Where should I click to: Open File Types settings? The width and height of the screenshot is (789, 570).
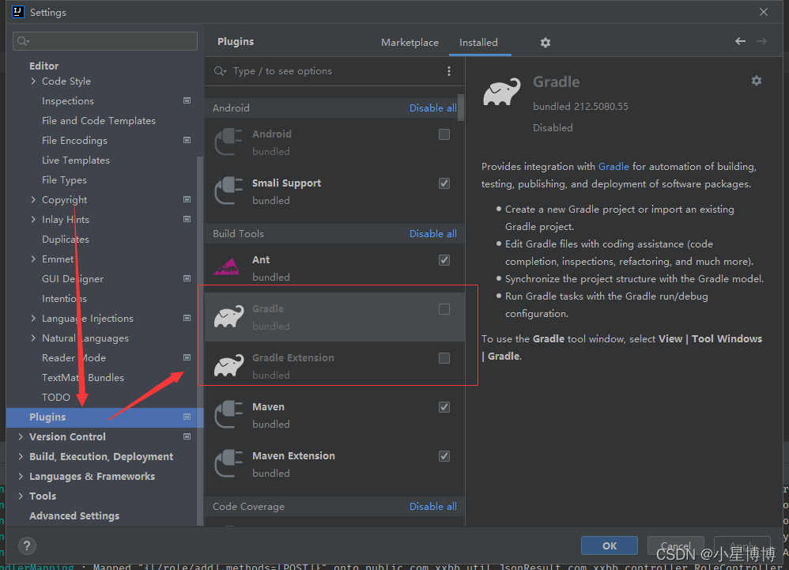(x=64, y=180)
